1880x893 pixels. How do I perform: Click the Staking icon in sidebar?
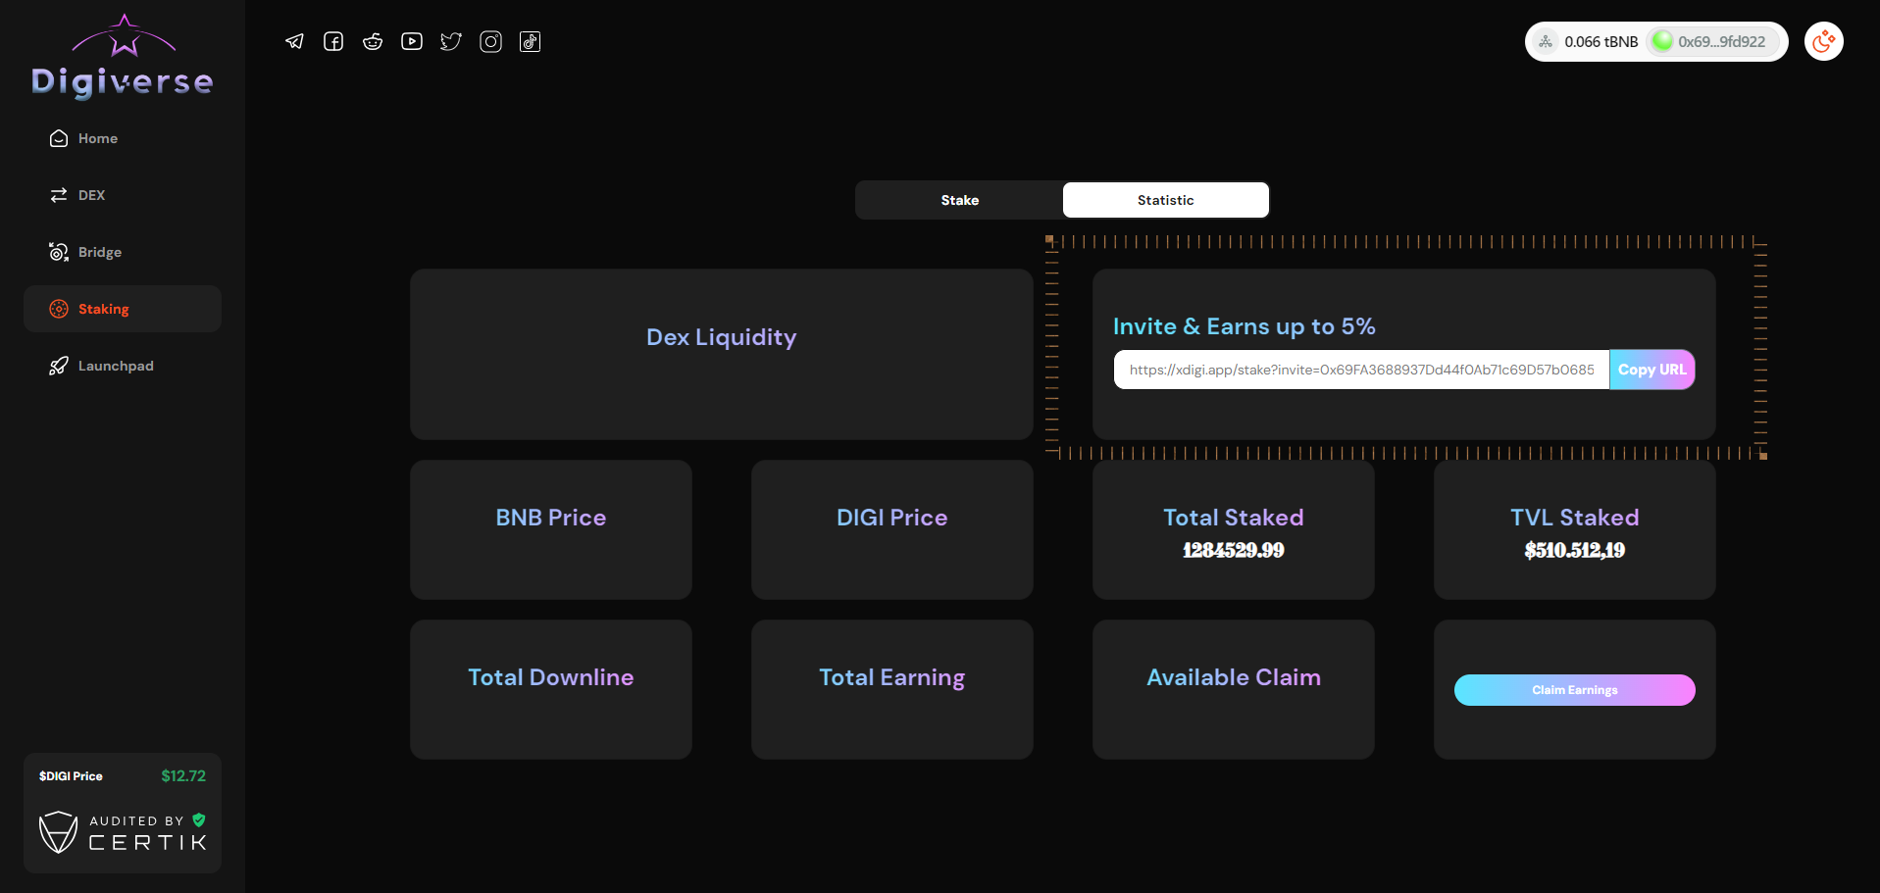coord(59,309)
